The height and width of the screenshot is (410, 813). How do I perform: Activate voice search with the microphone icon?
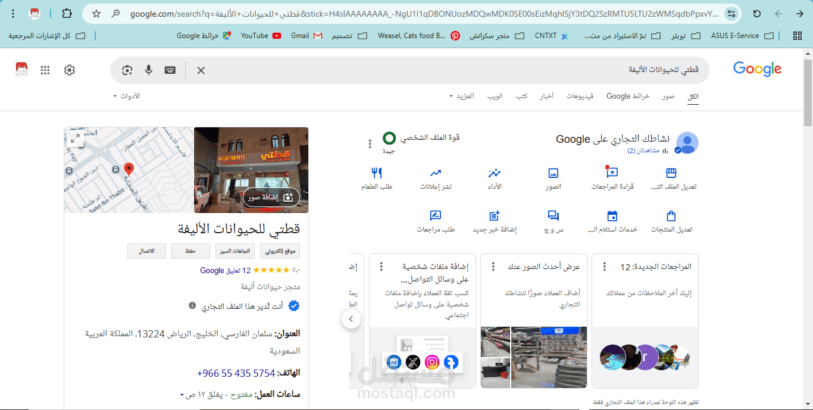click(148, 70)
